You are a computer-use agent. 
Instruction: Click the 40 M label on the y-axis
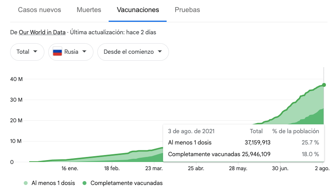[x=17, y=79]
